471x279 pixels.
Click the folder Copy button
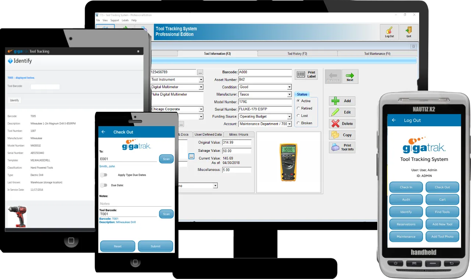click(x=342, y=135)
